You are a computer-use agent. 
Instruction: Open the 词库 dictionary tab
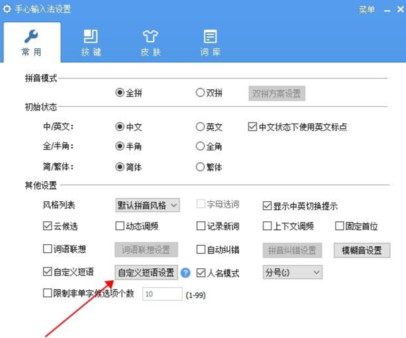pos(210,42)
